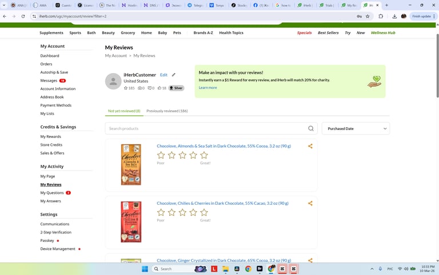Open the browser downloads icon
Image resolution: width=439 pixels, height=275 pixels.
[x=394, y=16]
